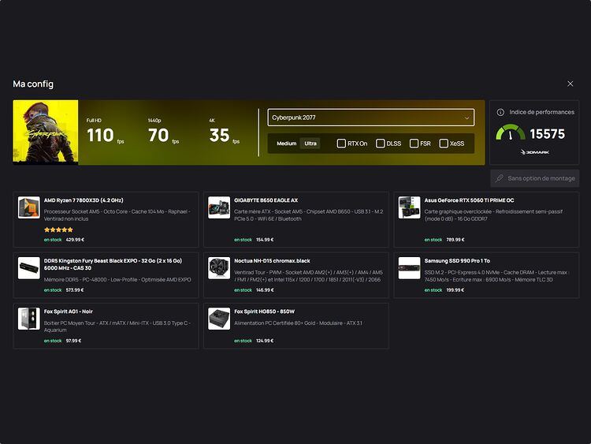Enable the XeSS checkbox
Viewport: 591px width, 444px height.
(444, 144)
